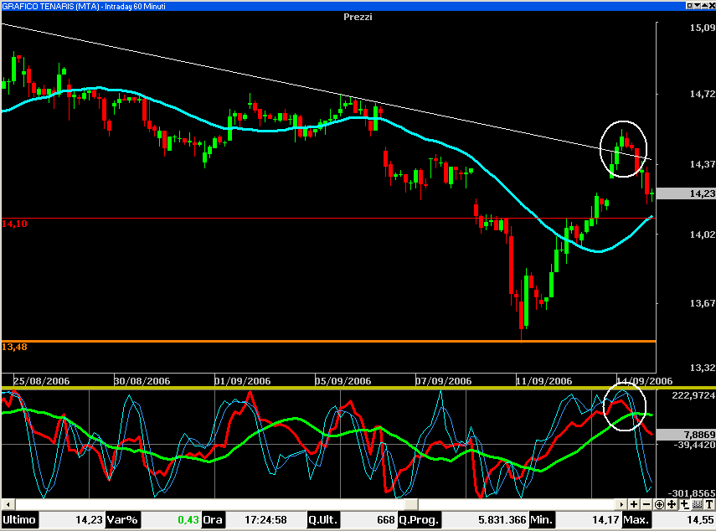This screenshot has height=531, width=716.
Task: Click the horizontal scrollbar track below the indicator
Action: 310,504
